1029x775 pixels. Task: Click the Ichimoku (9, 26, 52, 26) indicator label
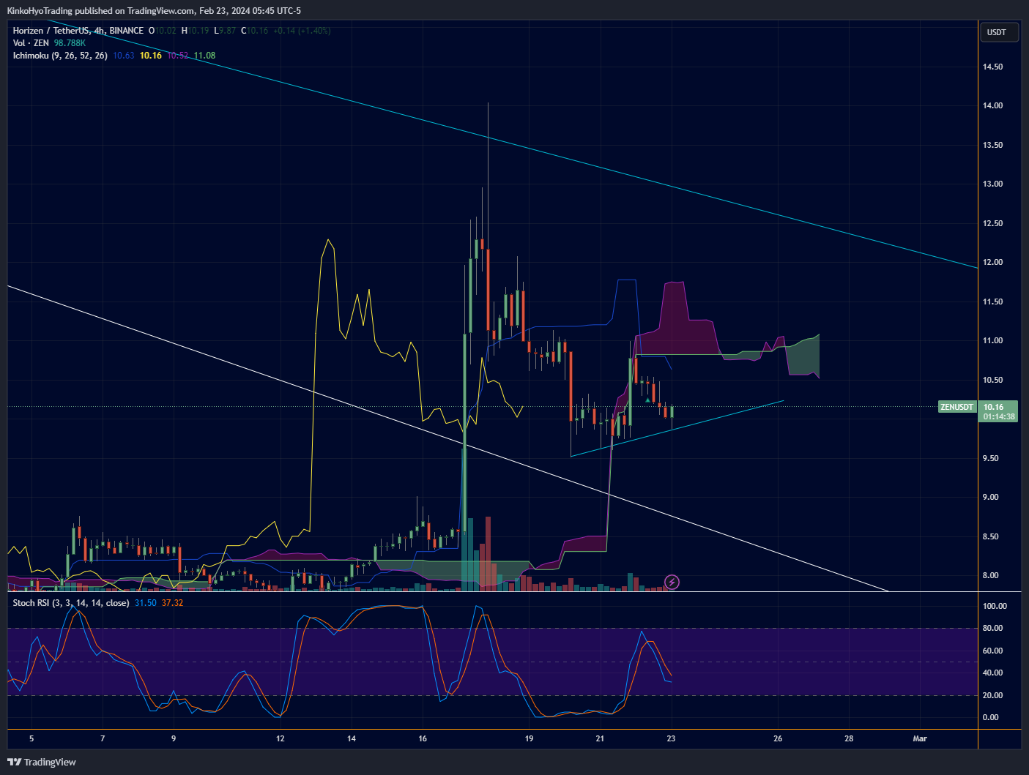(x=60, y=56)
